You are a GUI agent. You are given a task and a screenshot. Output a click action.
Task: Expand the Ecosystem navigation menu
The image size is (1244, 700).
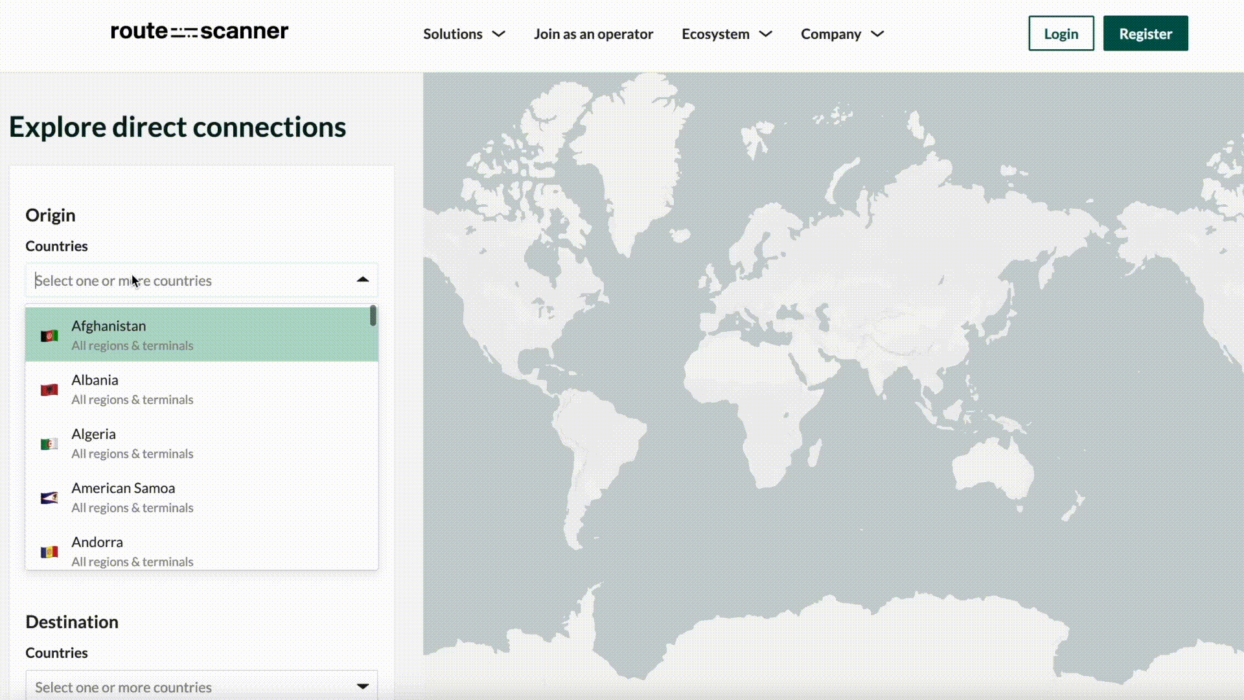[x=726, y=33]
